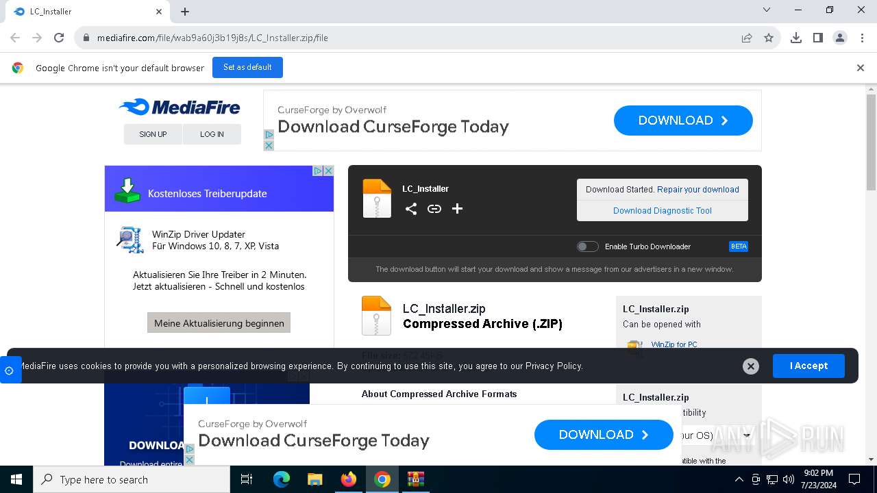Click the browser back arrow
The image size is (877, 493).
15,38
